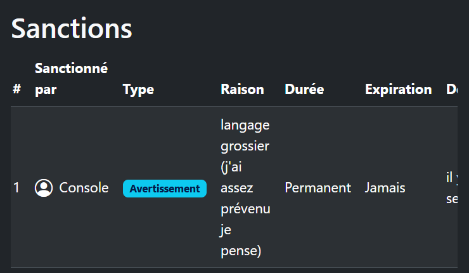The width and height of the screenshot is (469, 273).
Task: Click the # number column header
Action: tap(16, 90)
